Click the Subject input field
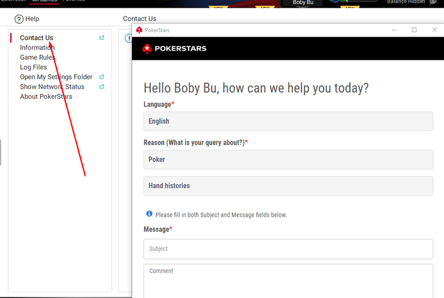 [288, 249]
